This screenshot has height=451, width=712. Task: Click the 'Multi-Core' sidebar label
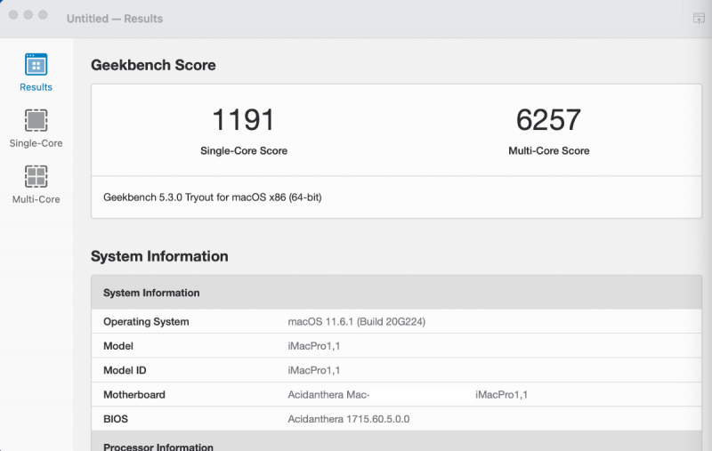coord(36,199)
